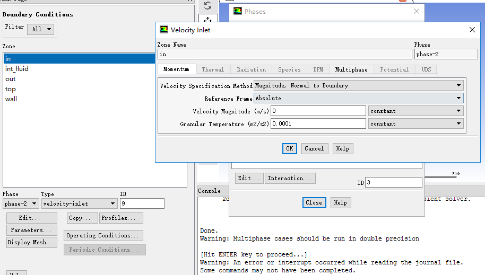
Task: Select the int_fluid zone
Action: (x=17, y=69)
